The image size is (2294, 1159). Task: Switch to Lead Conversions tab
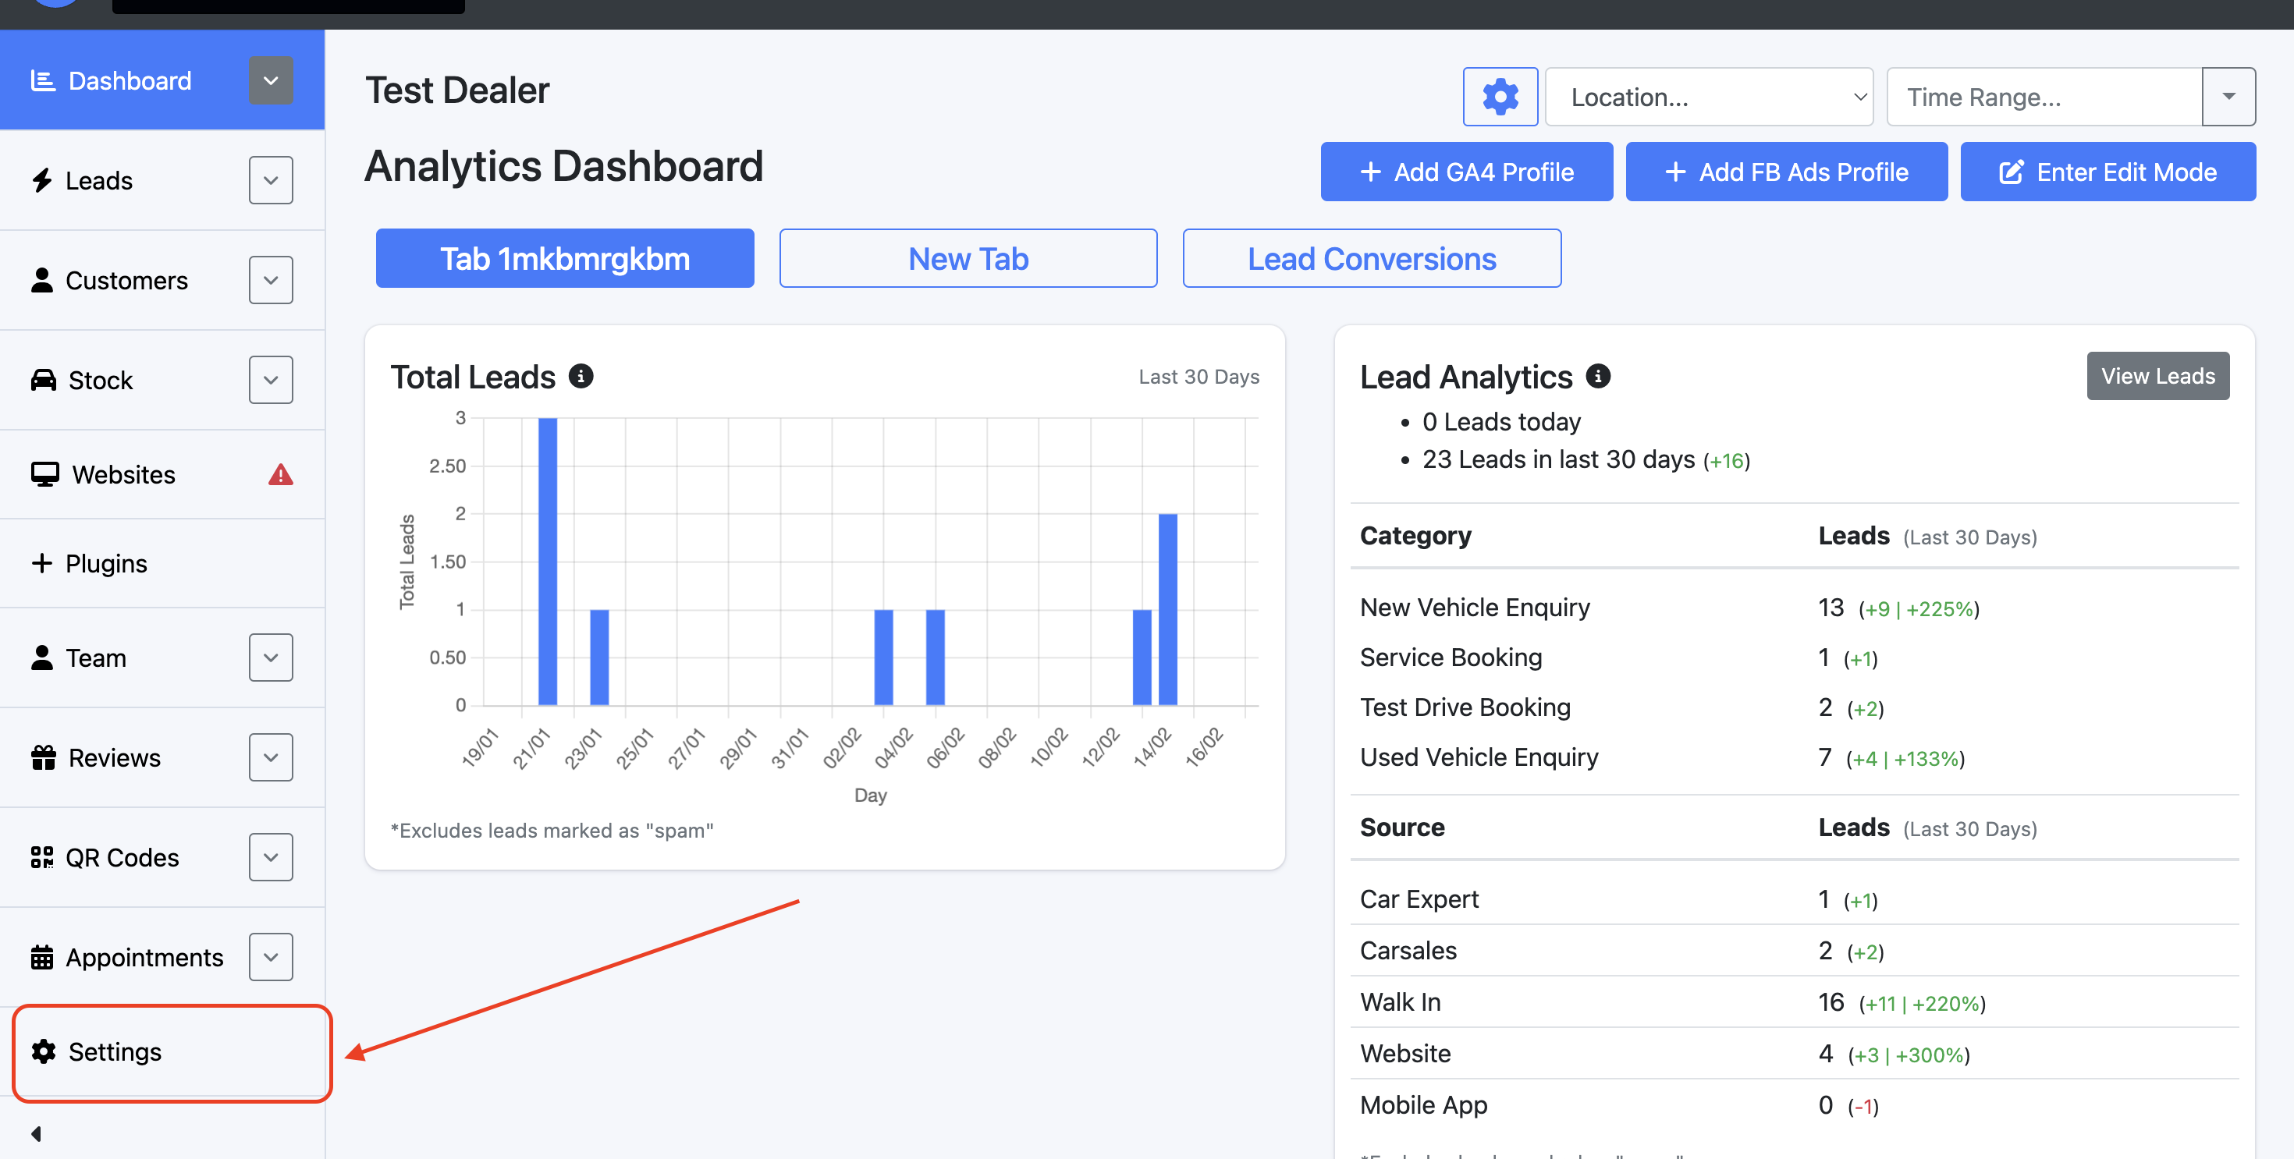pyautogui.click(x=1372, y=258)
